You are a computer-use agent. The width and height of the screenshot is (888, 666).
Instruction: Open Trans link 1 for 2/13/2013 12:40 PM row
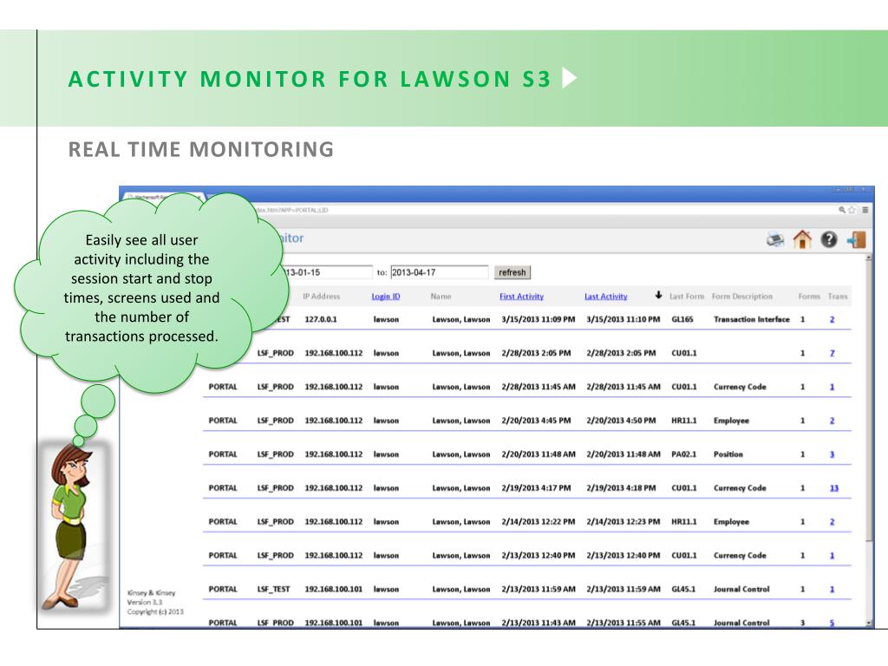point(832,556)
